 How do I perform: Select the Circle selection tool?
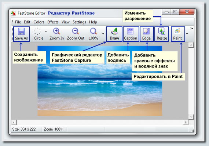pos(38,34)
